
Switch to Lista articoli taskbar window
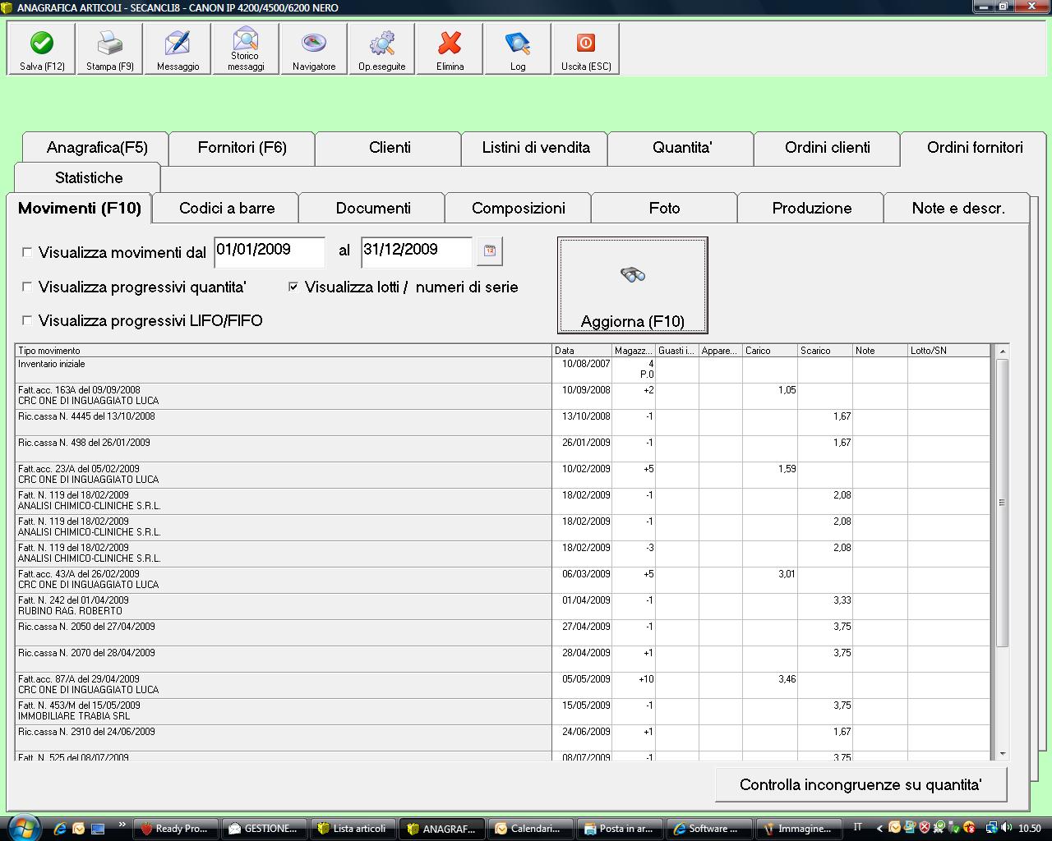tap(353, 828)
